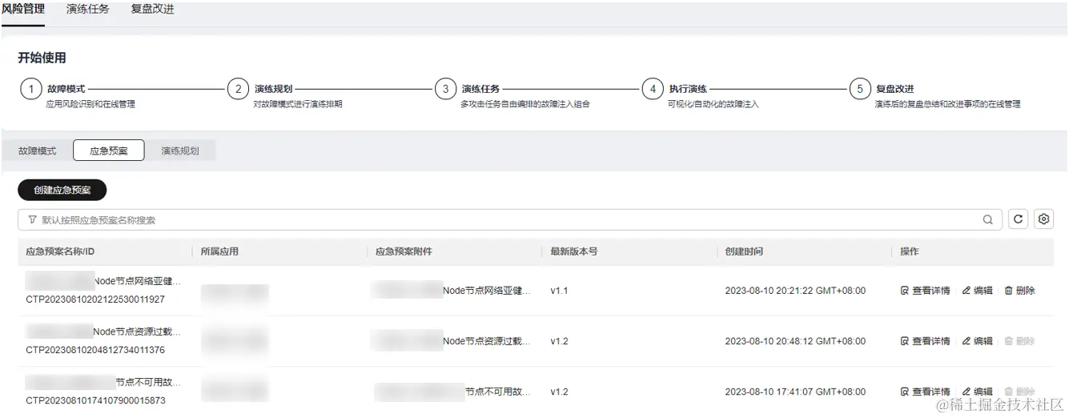
Task: Click the 应急预案名称/ID column header
Action: click(x=61, y=251)
